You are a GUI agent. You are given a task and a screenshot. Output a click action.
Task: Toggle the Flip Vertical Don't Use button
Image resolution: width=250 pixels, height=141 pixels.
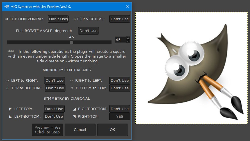(x=120, y=19)
